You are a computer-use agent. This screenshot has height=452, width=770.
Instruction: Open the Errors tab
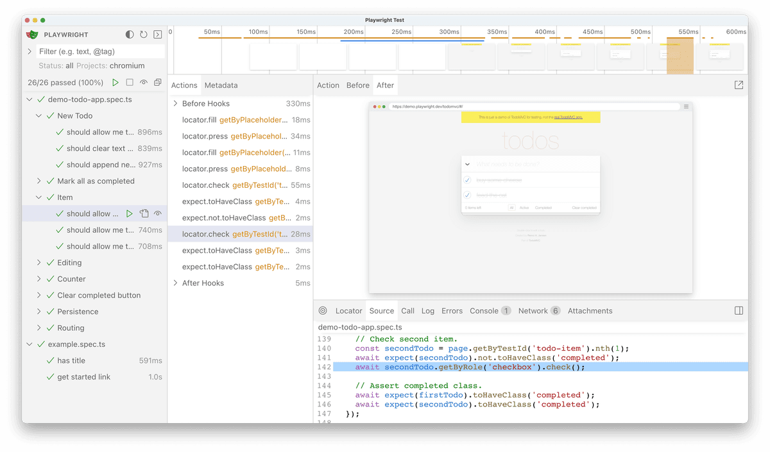tap(452, 311)
